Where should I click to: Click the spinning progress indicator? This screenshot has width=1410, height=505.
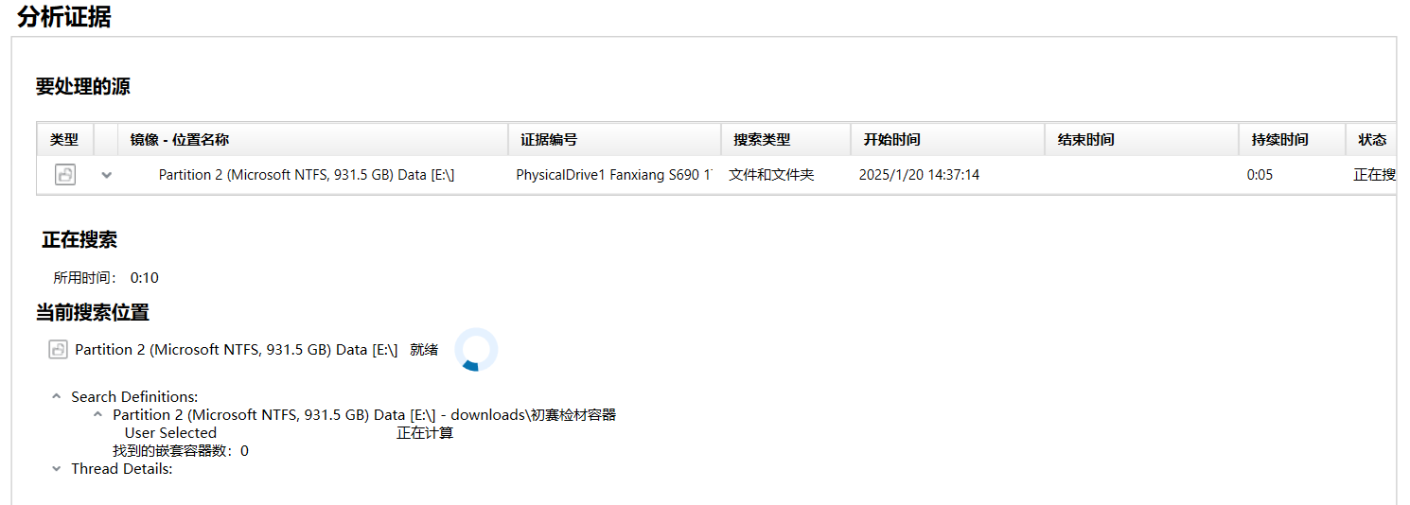tap(476, 349)
